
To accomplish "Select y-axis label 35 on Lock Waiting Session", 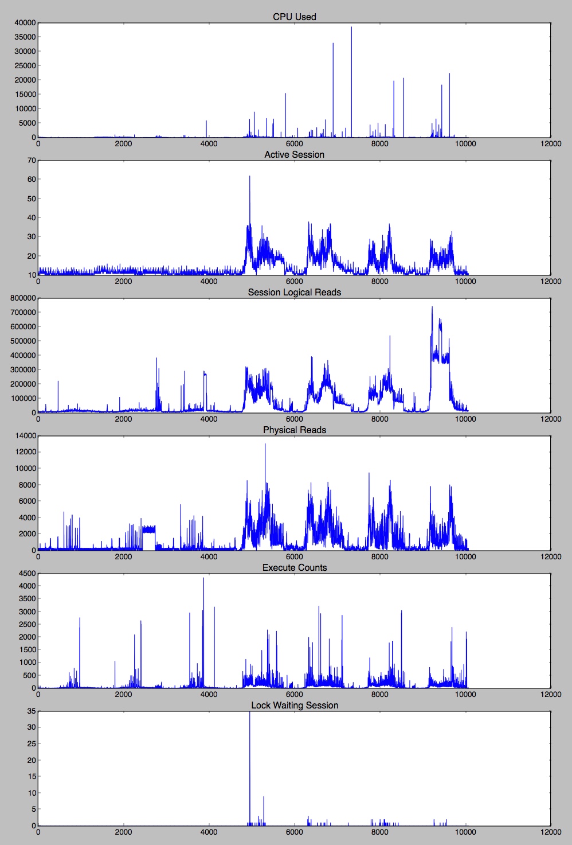I will pyautogui.click(x=31, y=711).
